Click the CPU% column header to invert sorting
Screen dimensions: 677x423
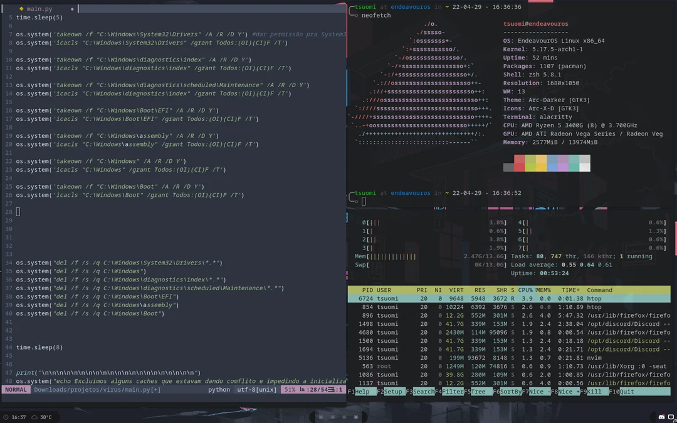[527, 290]
